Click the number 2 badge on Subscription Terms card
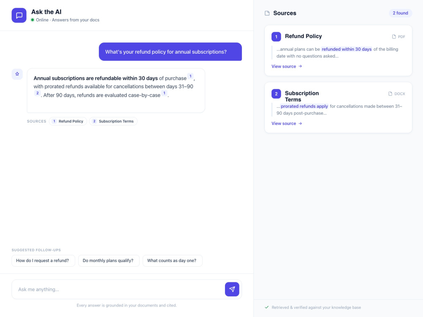Image resolution: width=423 pixels, height=317 pixels. [x=276, y=94]
